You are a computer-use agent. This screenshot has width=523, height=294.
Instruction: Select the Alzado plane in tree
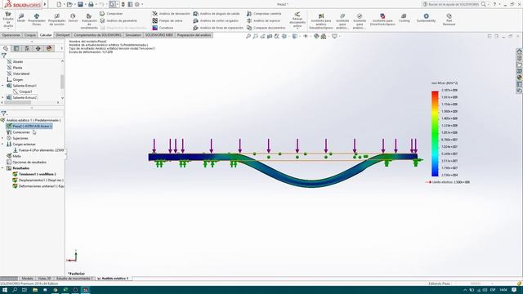tap(15, 62)
